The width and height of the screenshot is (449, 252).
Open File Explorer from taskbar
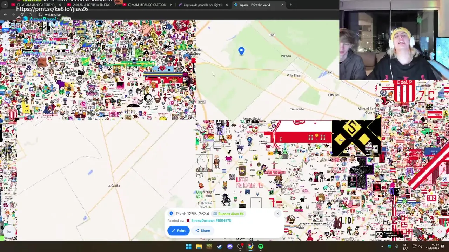click(x=199, y=246)
